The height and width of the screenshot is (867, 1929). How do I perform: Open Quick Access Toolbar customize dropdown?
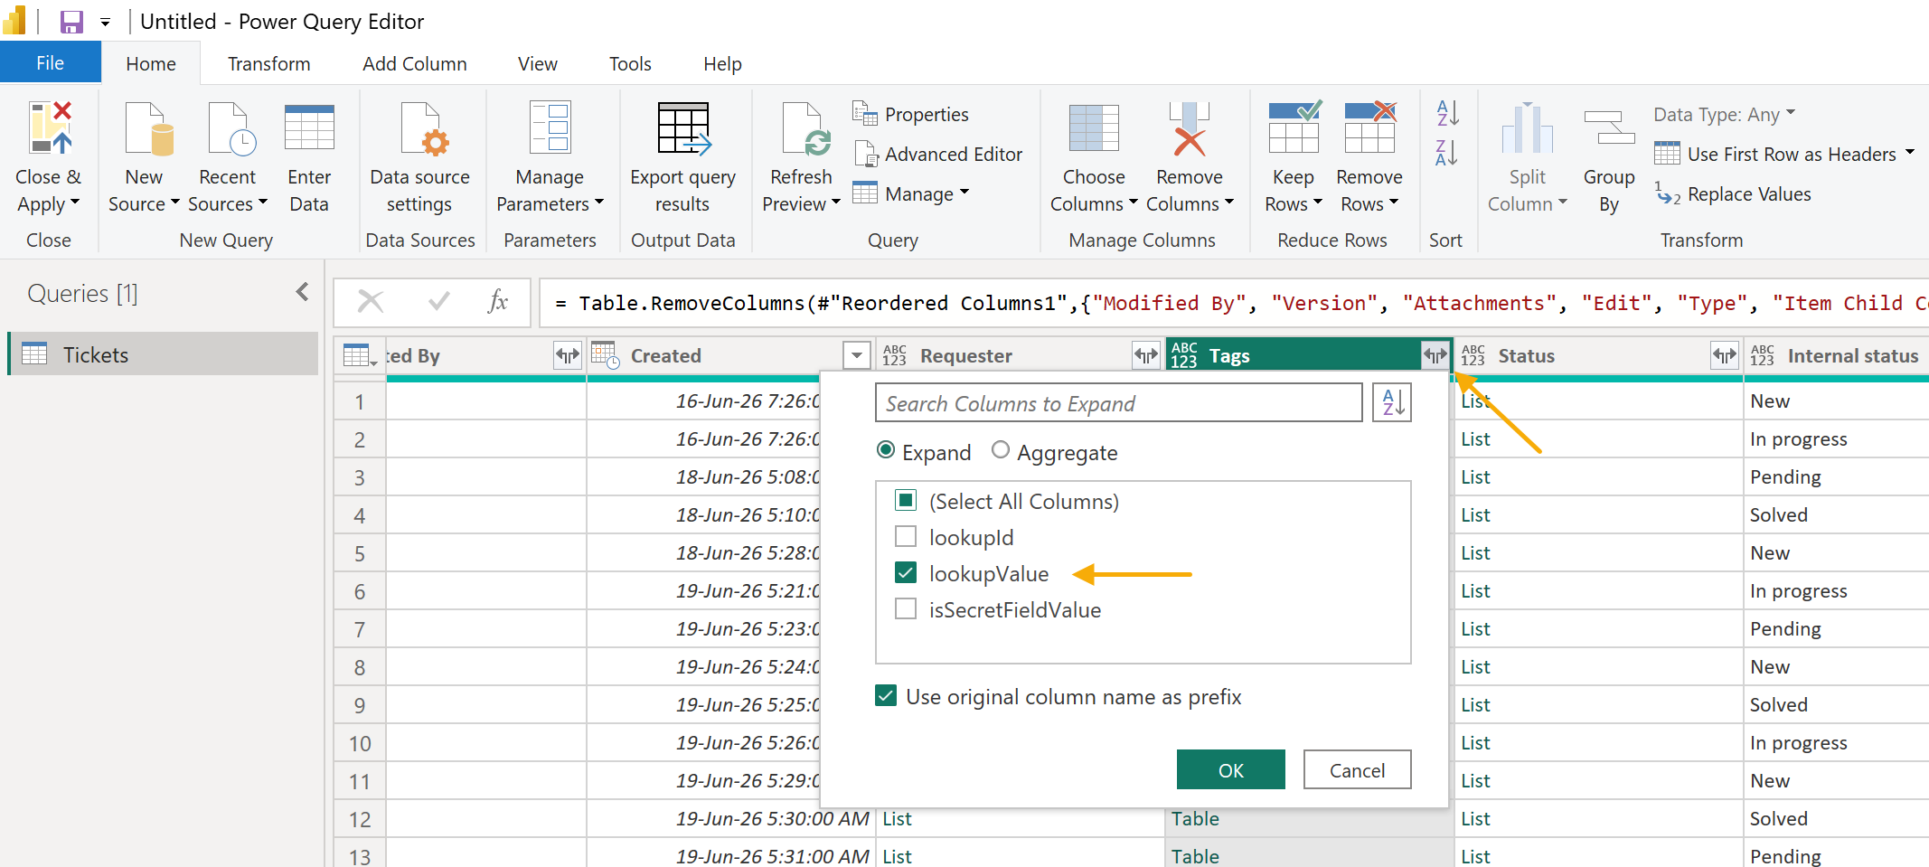[105, 23]
